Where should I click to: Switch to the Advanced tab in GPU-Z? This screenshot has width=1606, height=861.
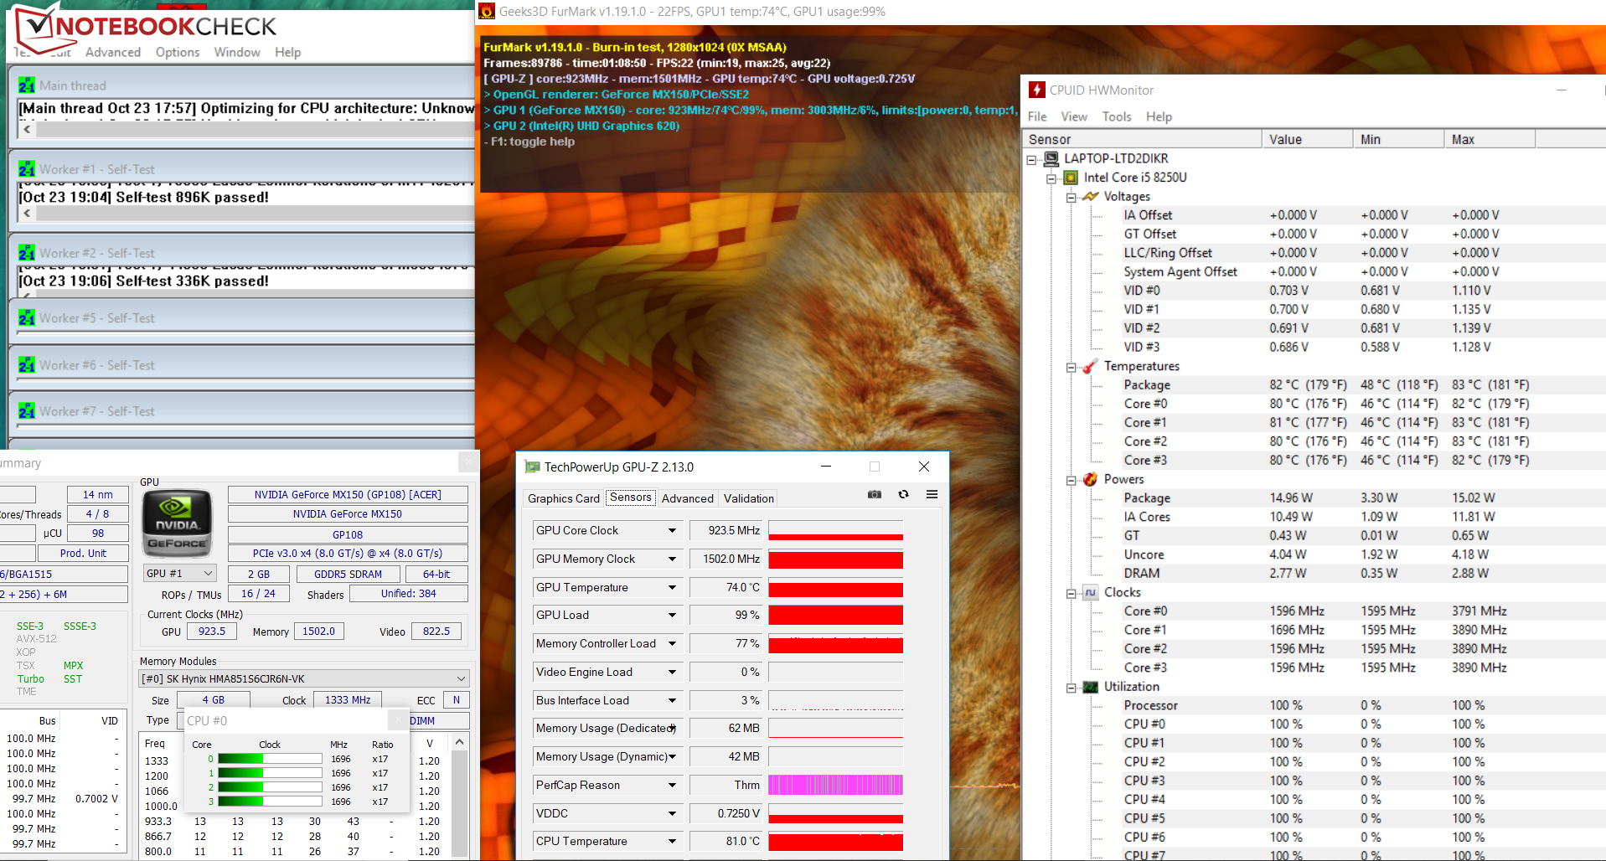tap(688, 498)
